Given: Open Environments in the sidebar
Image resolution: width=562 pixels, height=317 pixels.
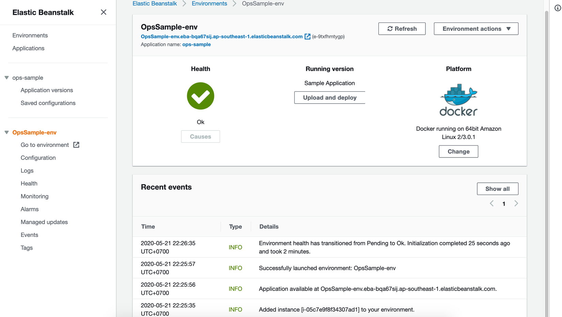Looking at the screenshot, I should [30, 35].
